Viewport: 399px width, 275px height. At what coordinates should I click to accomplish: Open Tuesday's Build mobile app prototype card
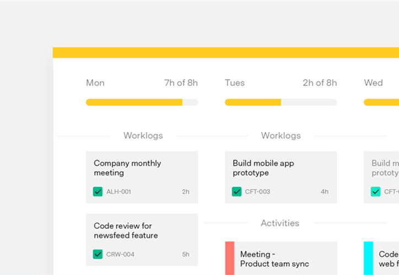point(281,177)
